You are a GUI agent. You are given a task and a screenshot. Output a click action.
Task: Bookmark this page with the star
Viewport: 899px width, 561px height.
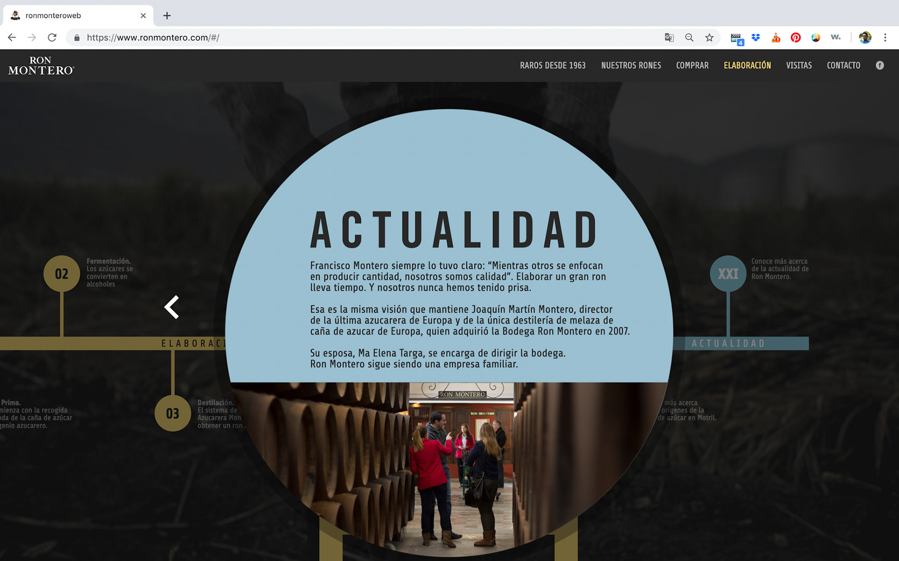click(709, 37)
